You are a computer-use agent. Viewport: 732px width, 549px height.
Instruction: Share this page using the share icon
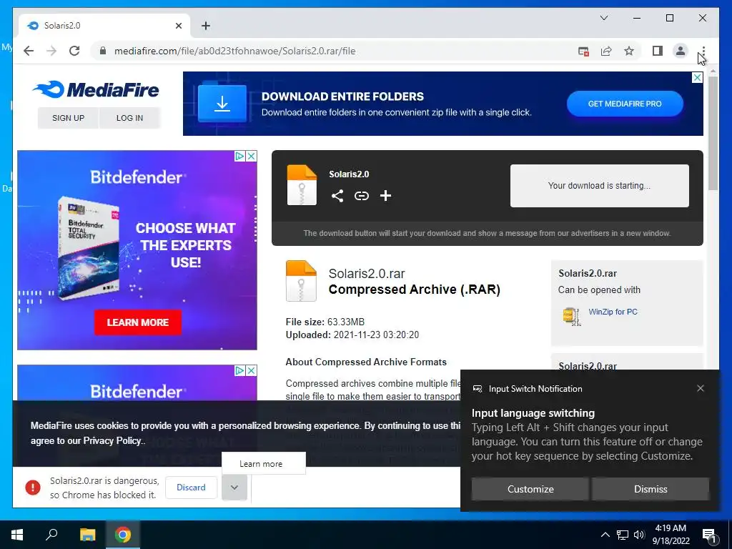(606, 51)
